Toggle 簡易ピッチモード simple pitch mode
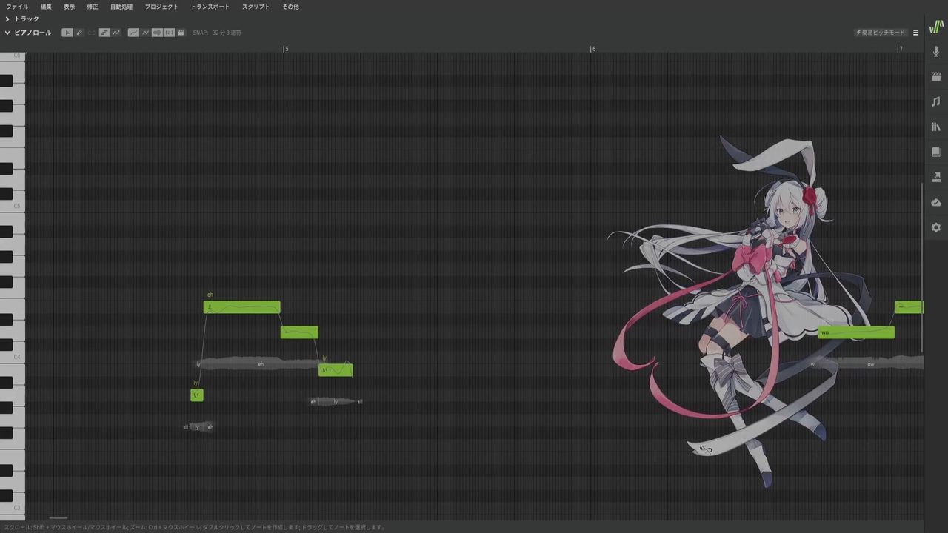This screenshot has width=948, height=533. pos(881,33)
